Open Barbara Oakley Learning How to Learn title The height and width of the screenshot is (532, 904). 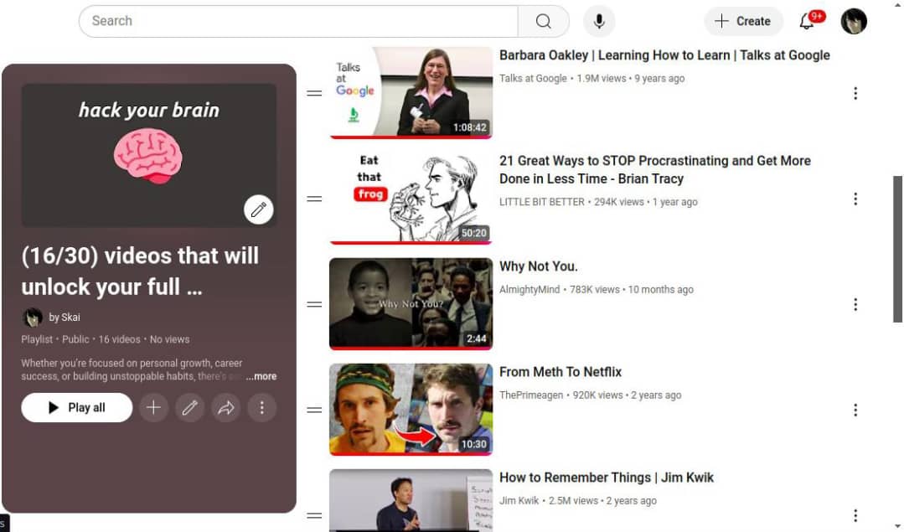[664, 55]
